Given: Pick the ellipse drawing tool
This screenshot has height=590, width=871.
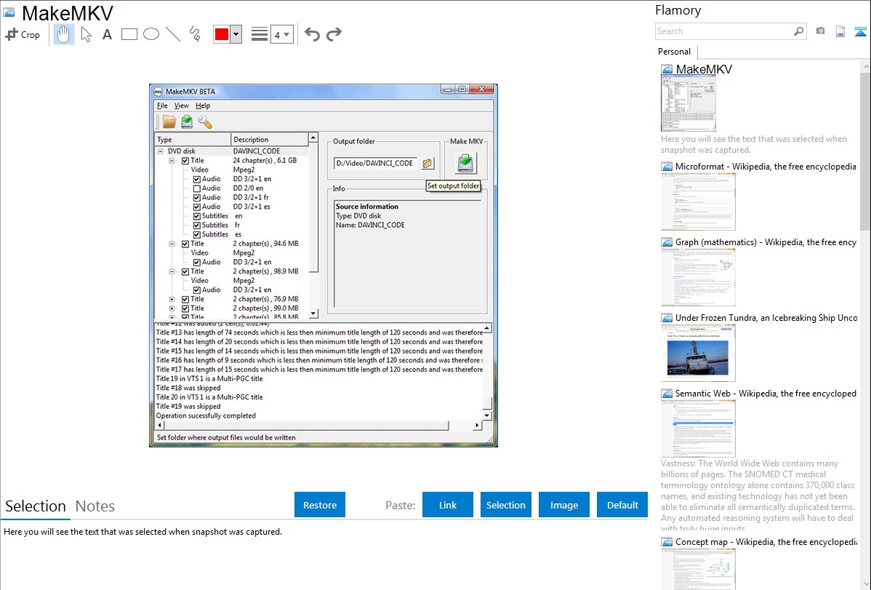Looking at the screenshot, I should tap(151, 34).
